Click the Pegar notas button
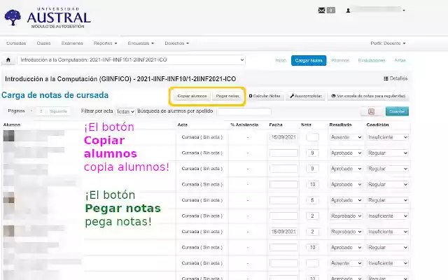 [x=227, y=96]
